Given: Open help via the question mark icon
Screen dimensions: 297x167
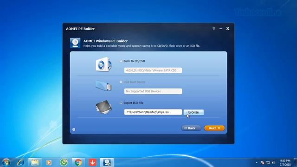Looking at the screenshot, I should (x=74, y=129).
